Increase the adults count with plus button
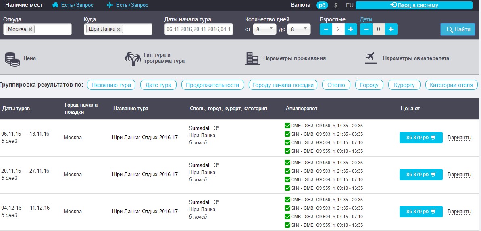This screenshot has width=481, height=231. pos(351,29)
